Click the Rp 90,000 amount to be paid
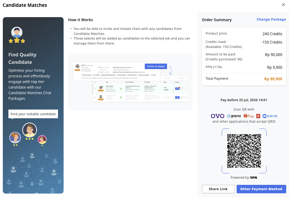The height and width of the screenshot is (197, 289). [x=273, y=55]
